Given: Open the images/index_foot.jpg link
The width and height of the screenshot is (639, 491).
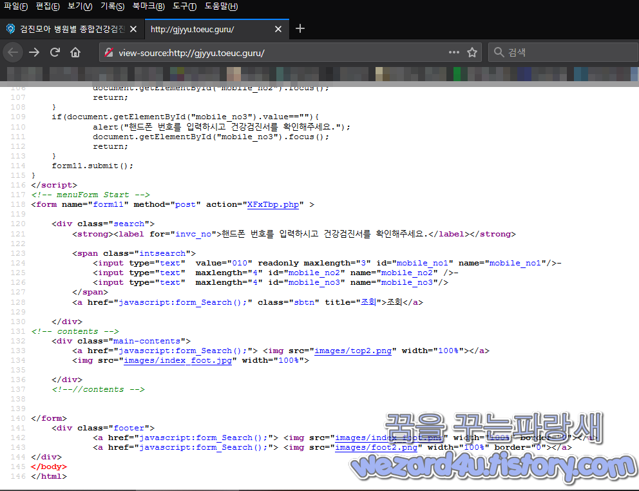Looking at the screenshot, I should coord(178,360).
